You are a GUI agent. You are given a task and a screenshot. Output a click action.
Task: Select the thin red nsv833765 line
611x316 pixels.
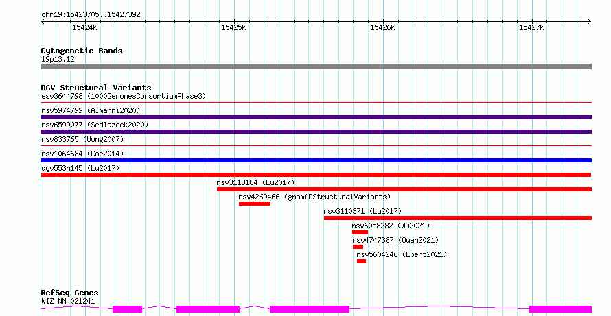point(316,146)
